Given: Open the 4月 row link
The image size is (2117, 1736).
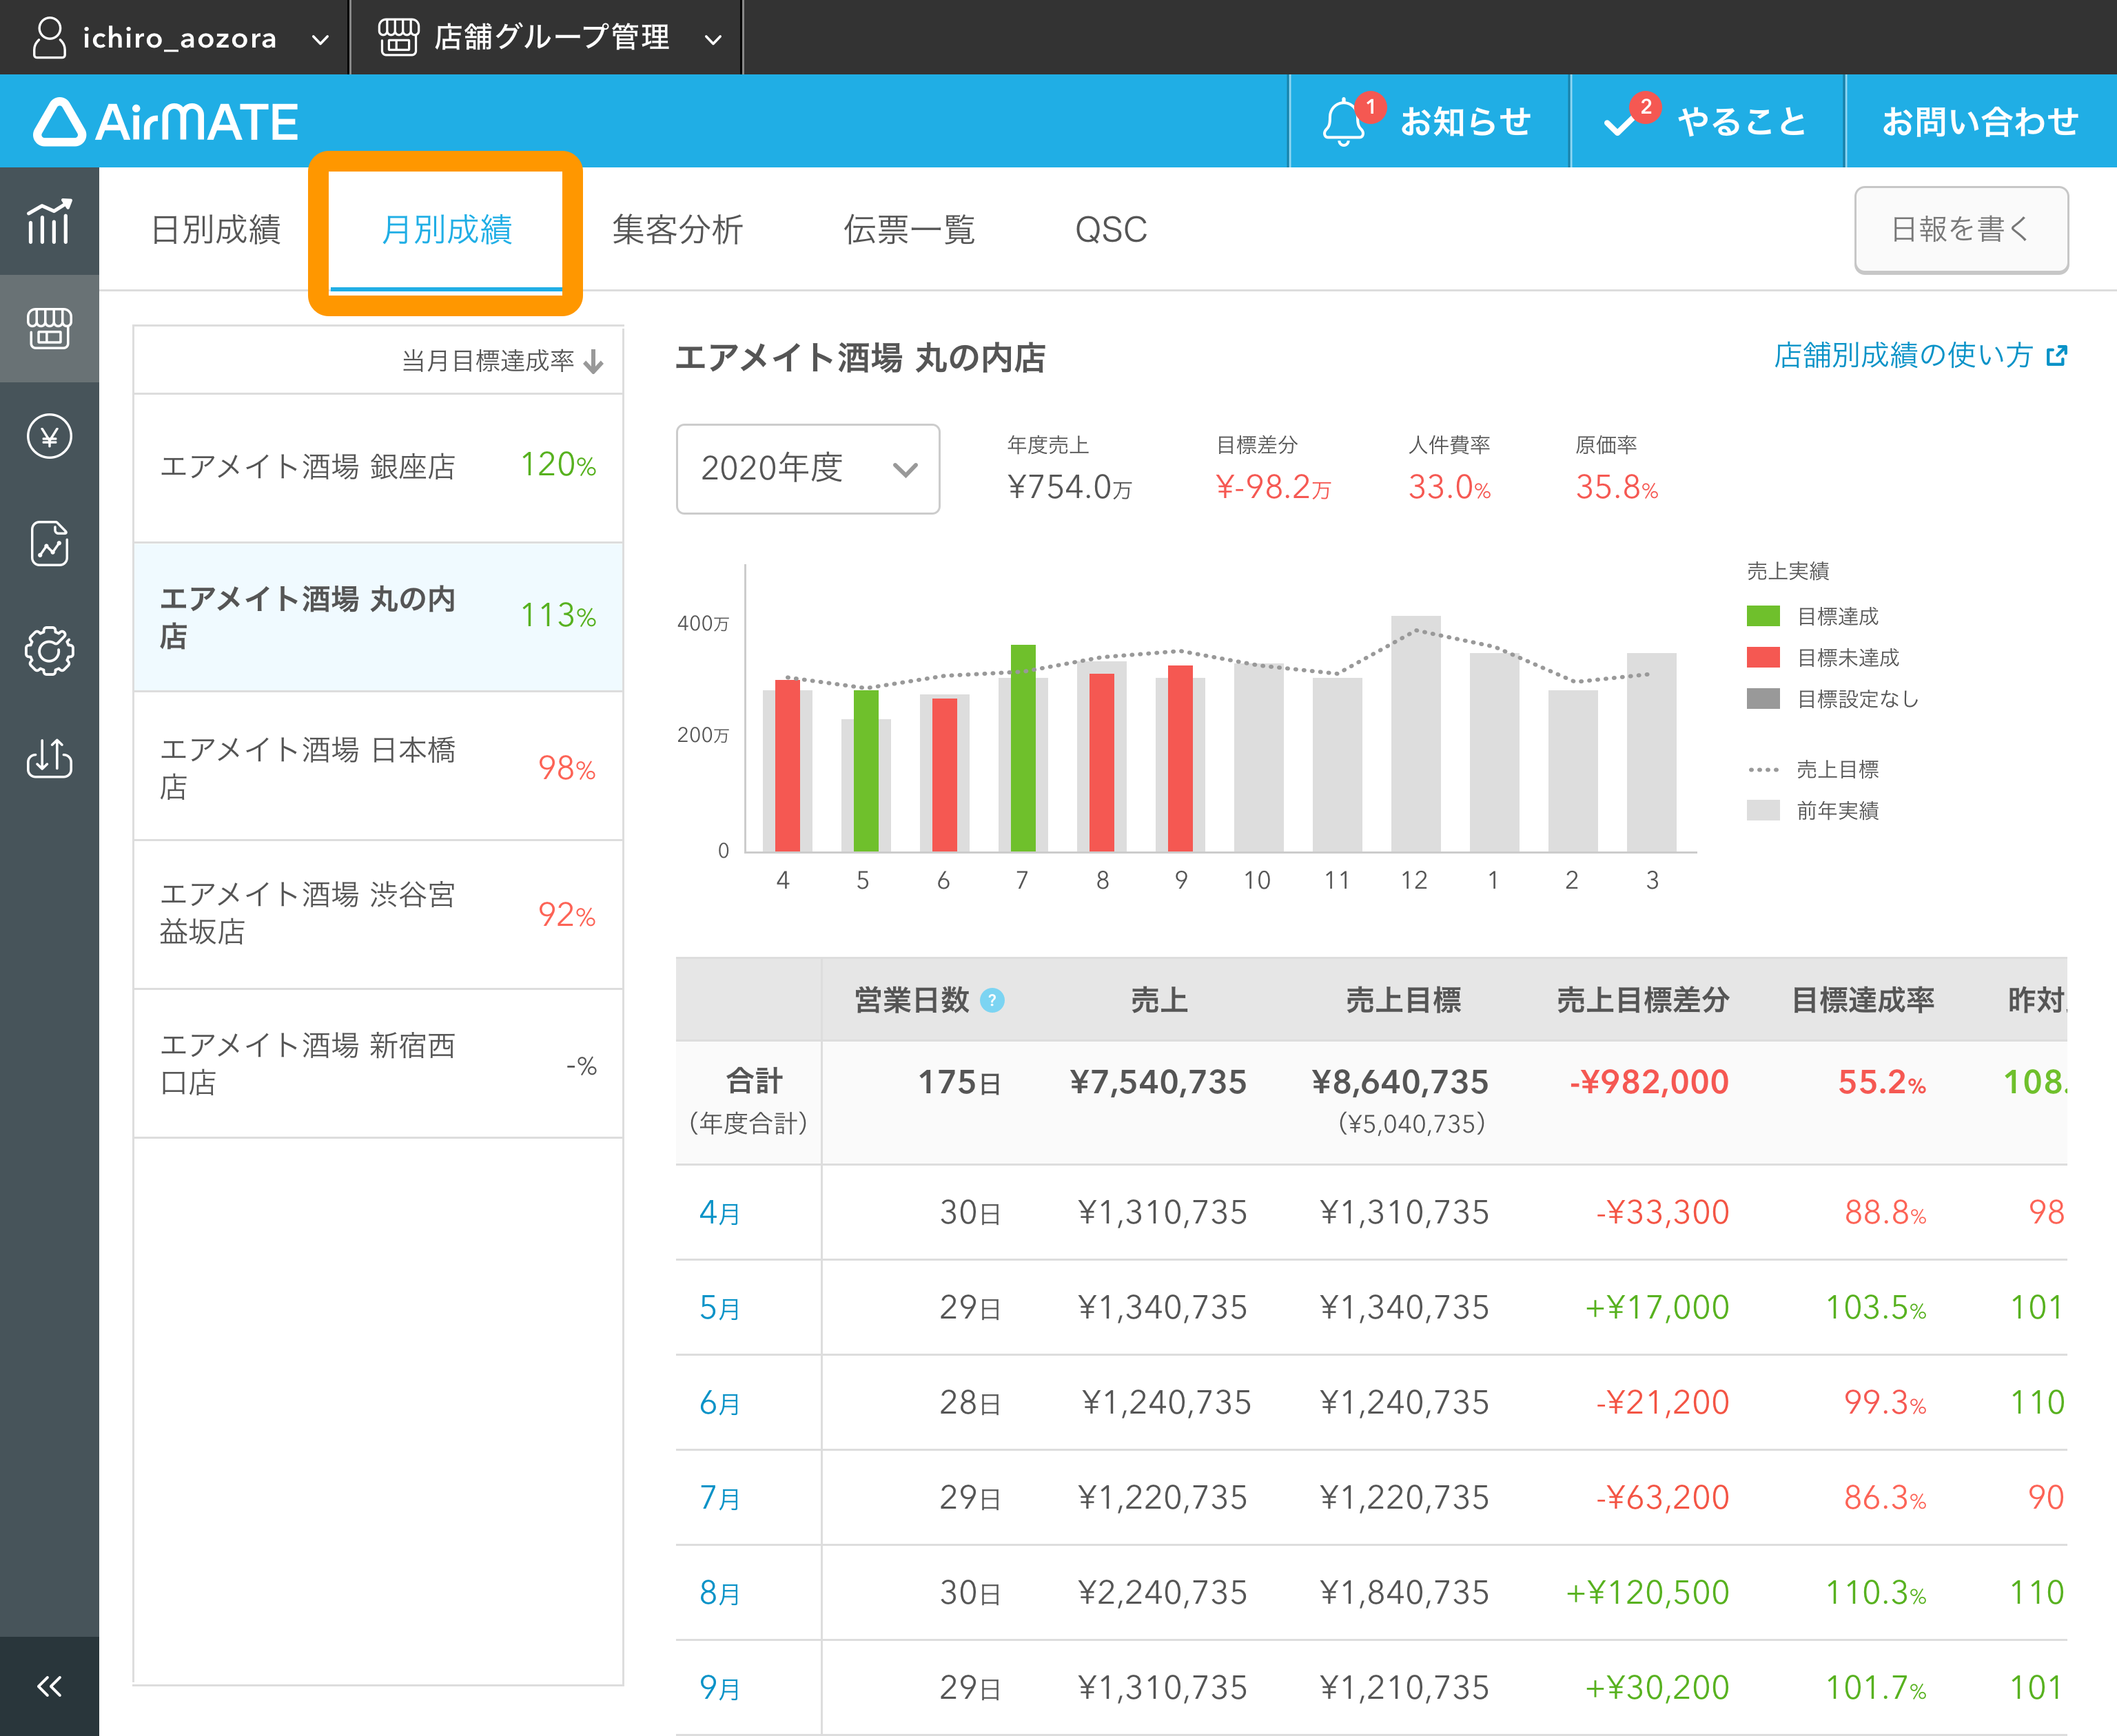Looking at the screenshot, I should coord(719,1213).
